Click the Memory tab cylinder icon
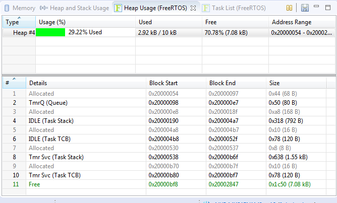The height and width of the screenshot is (203, 337). tap(7, 8)
